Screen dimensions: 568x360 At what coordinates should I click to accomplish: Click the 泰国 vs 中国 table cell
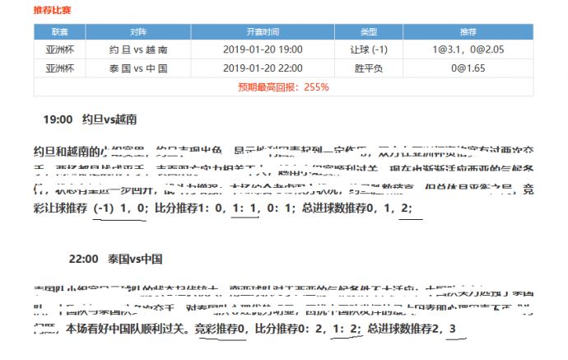click(138, 68)
